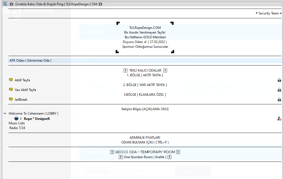Select the Yarı Aktif Tayfa channel
Viewport: 283px width, 179px height.
pos(26,90)
